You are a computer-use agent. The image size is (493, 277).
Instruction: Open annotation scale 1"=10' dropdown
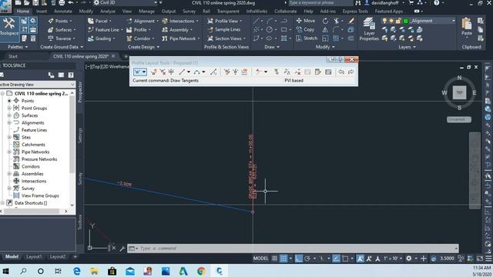(392, 259)
